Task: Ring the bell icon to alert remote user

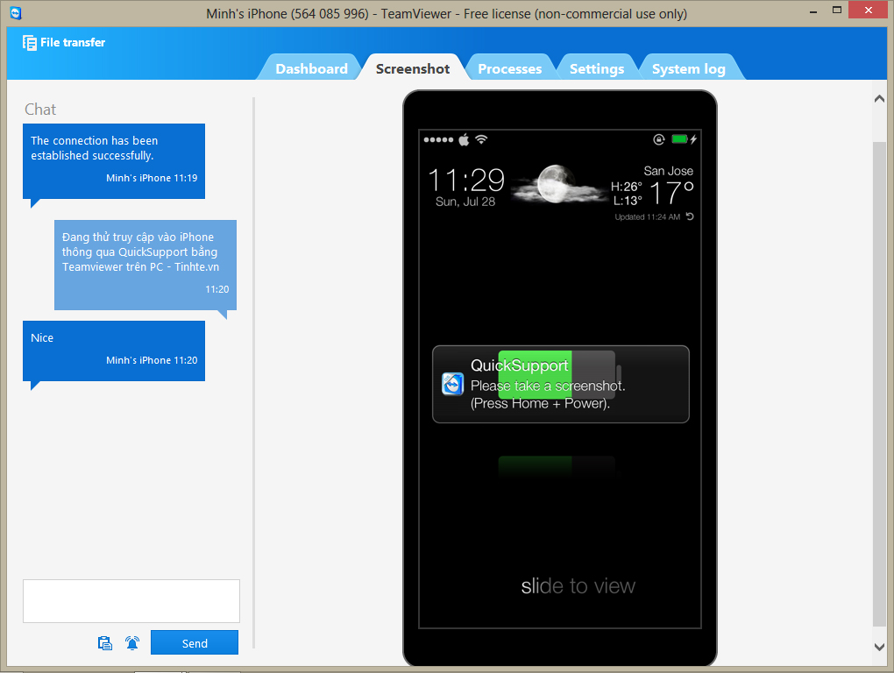Action: pyautogui.click(x=132, y=642)
